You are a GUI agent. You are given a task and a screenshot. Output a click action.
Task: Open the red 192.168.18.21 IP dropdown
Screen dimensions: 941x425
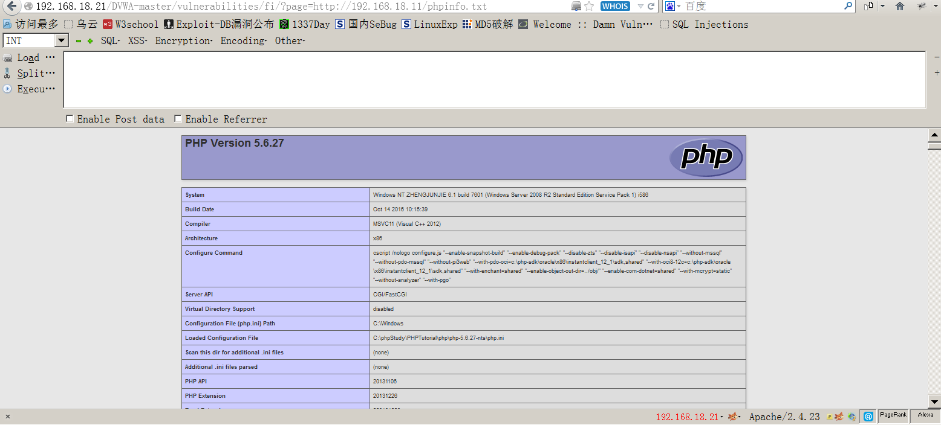click(x=689, y=417)
